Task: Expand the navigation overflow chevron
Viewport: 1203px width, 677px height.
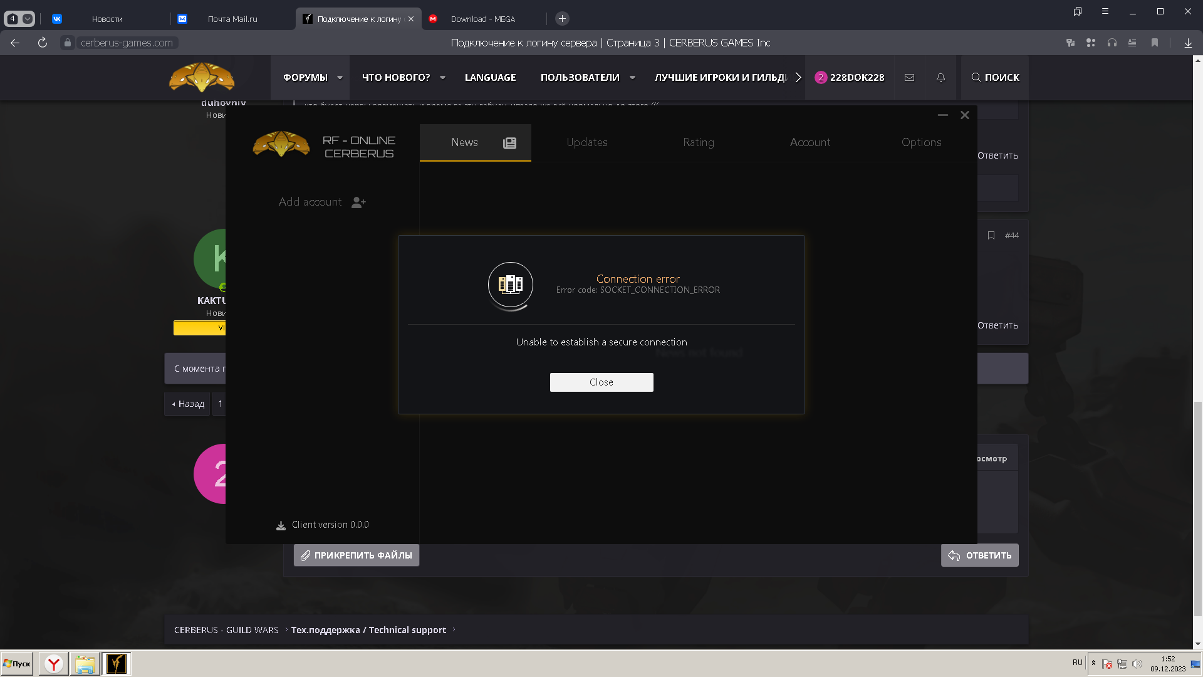Action: point(798,78)
